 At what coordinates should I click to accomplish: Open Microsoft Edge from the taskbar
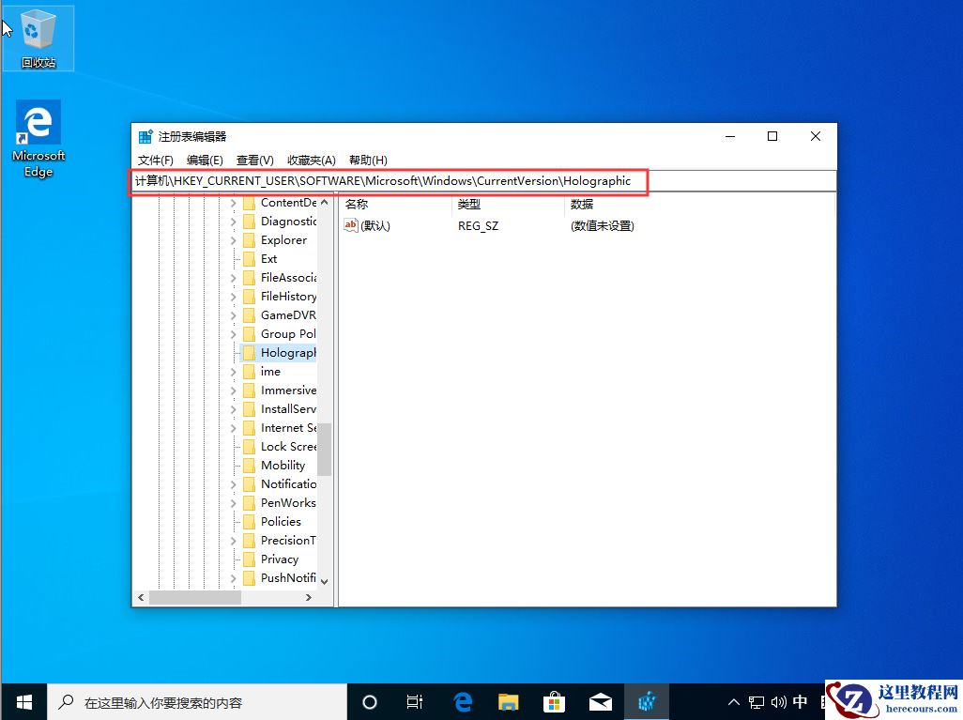462,701
